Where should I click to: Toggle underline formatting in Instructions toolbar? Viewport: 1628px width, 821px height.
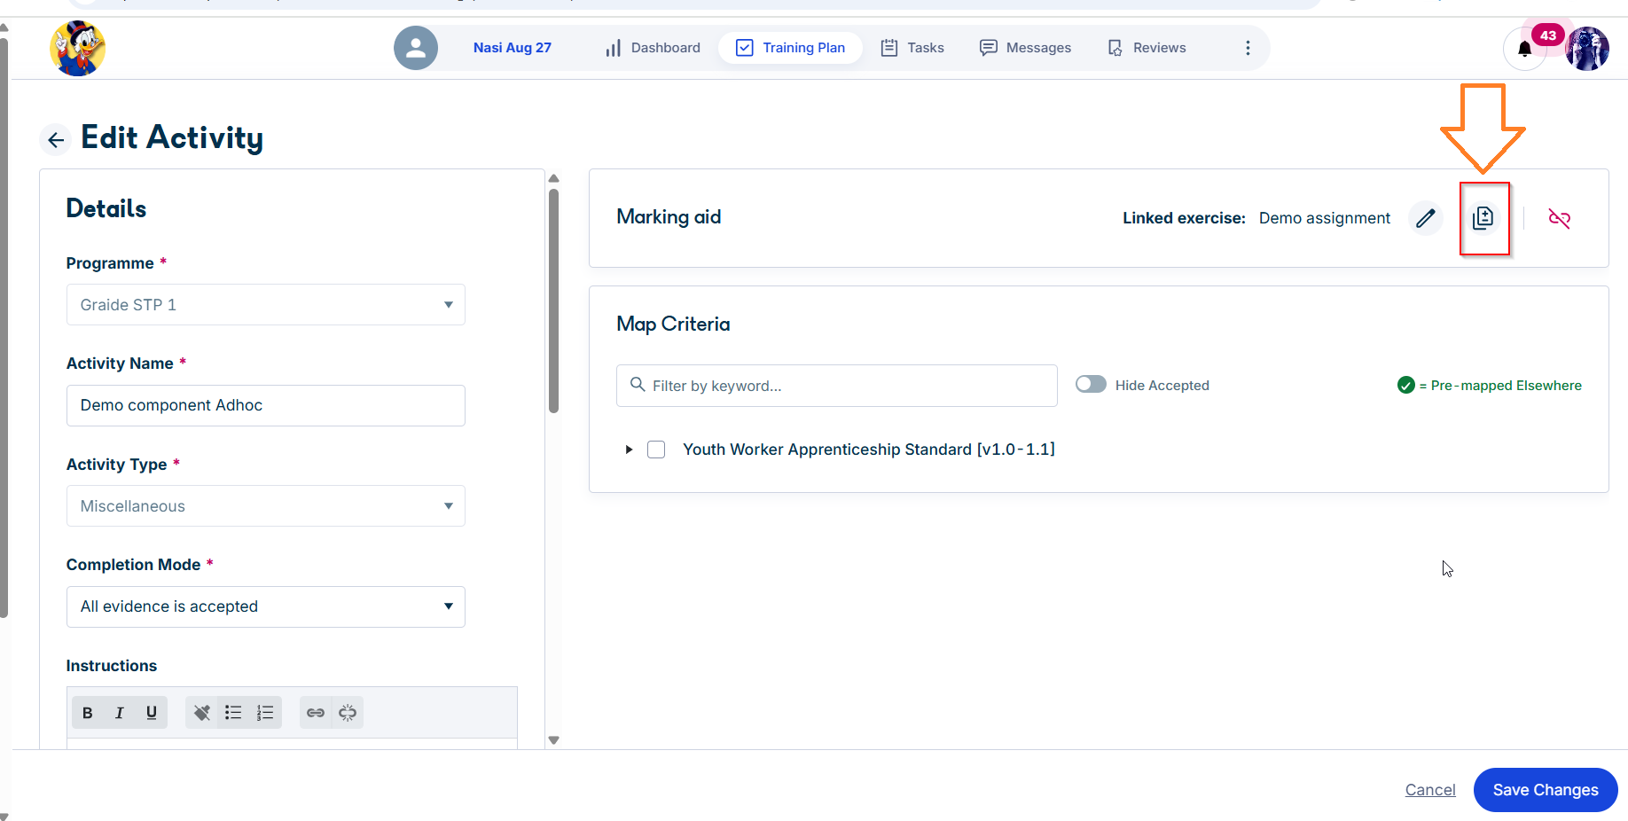(152, 713)
